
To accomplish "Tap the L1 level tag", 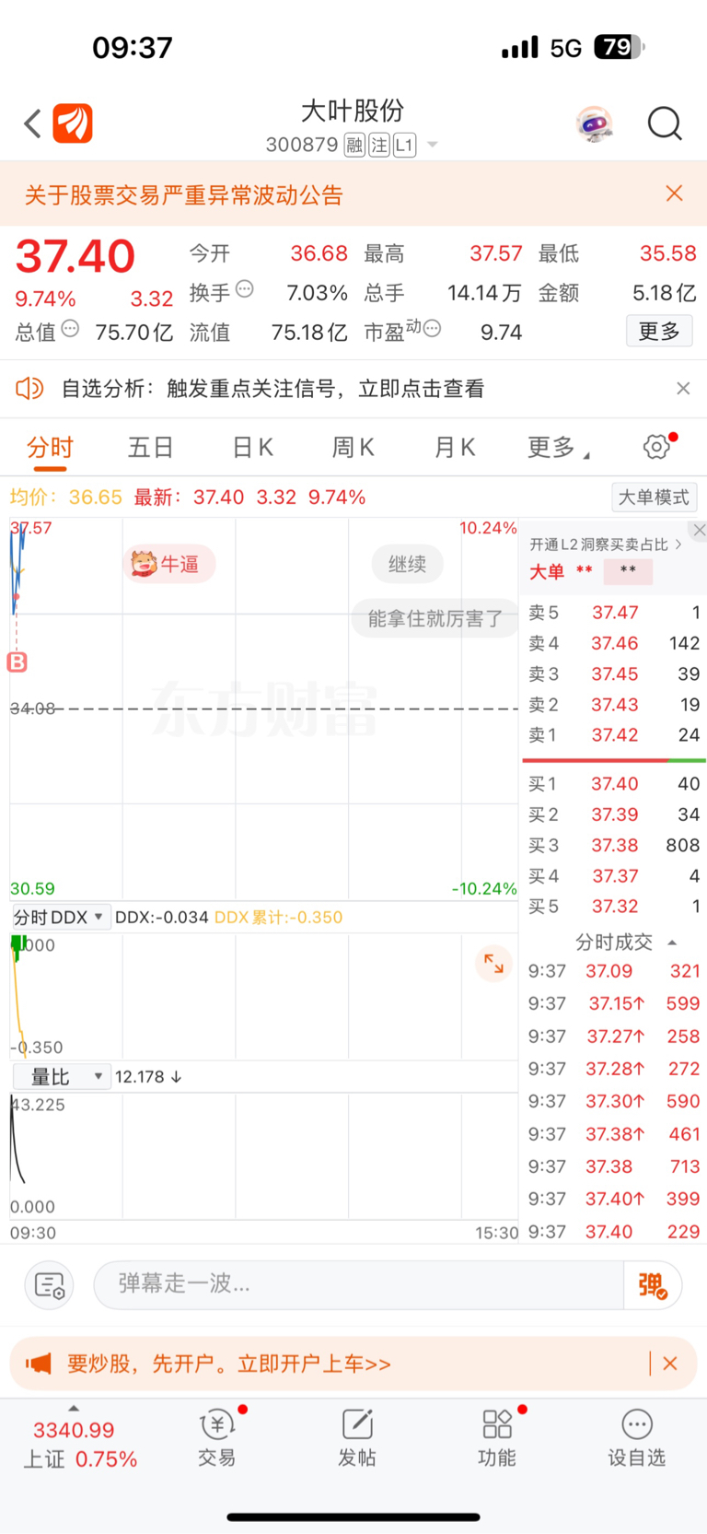I will point(405,145).
